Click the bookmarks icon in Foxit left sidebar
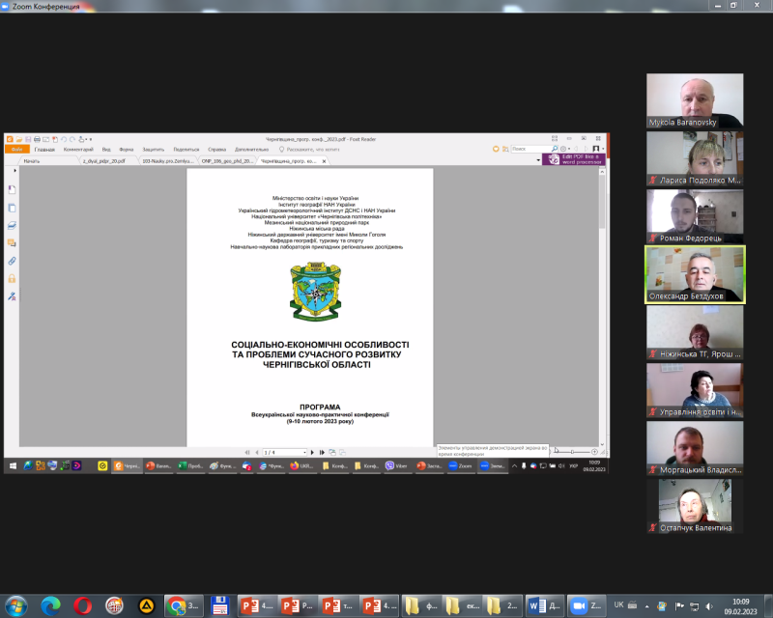This screenshot has width=773, height=618. click(12, 188)
